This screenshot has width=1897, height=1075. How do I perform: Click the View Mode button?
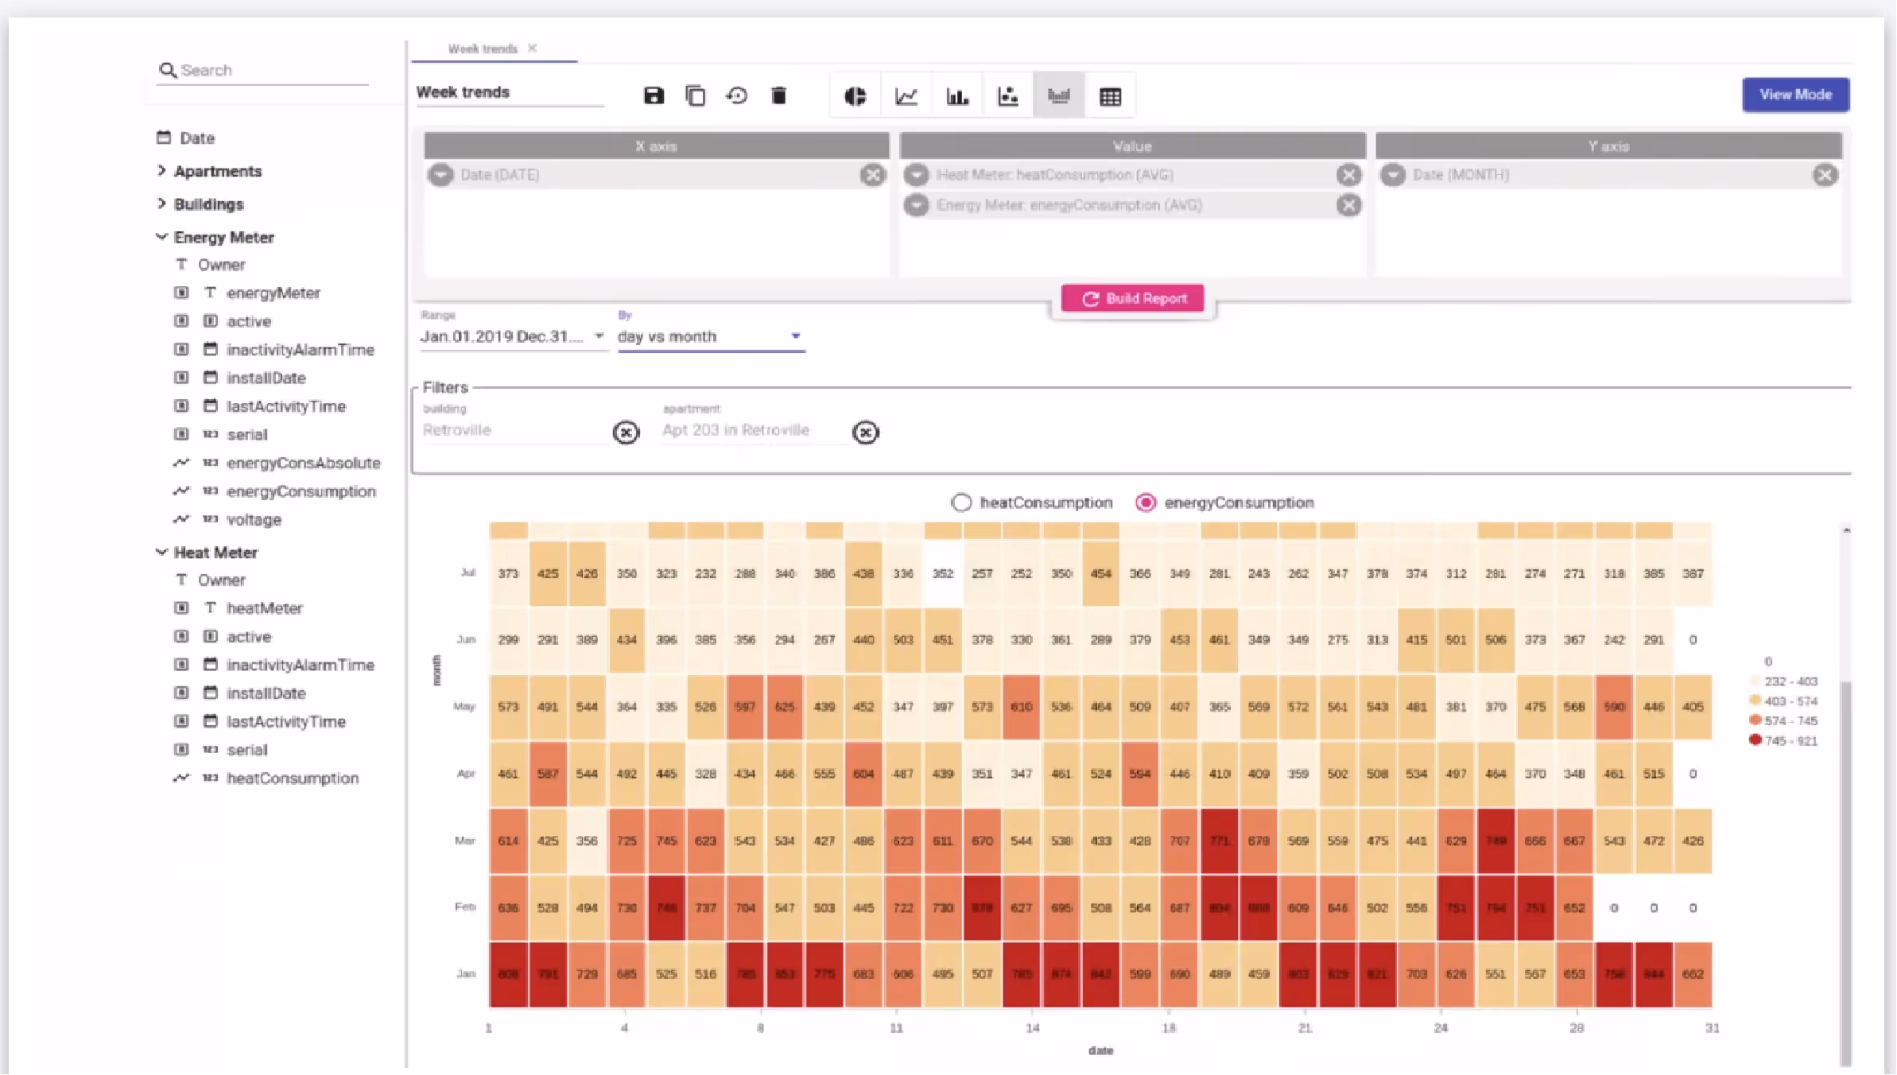pyautogui.click(x=1795, y=95)
